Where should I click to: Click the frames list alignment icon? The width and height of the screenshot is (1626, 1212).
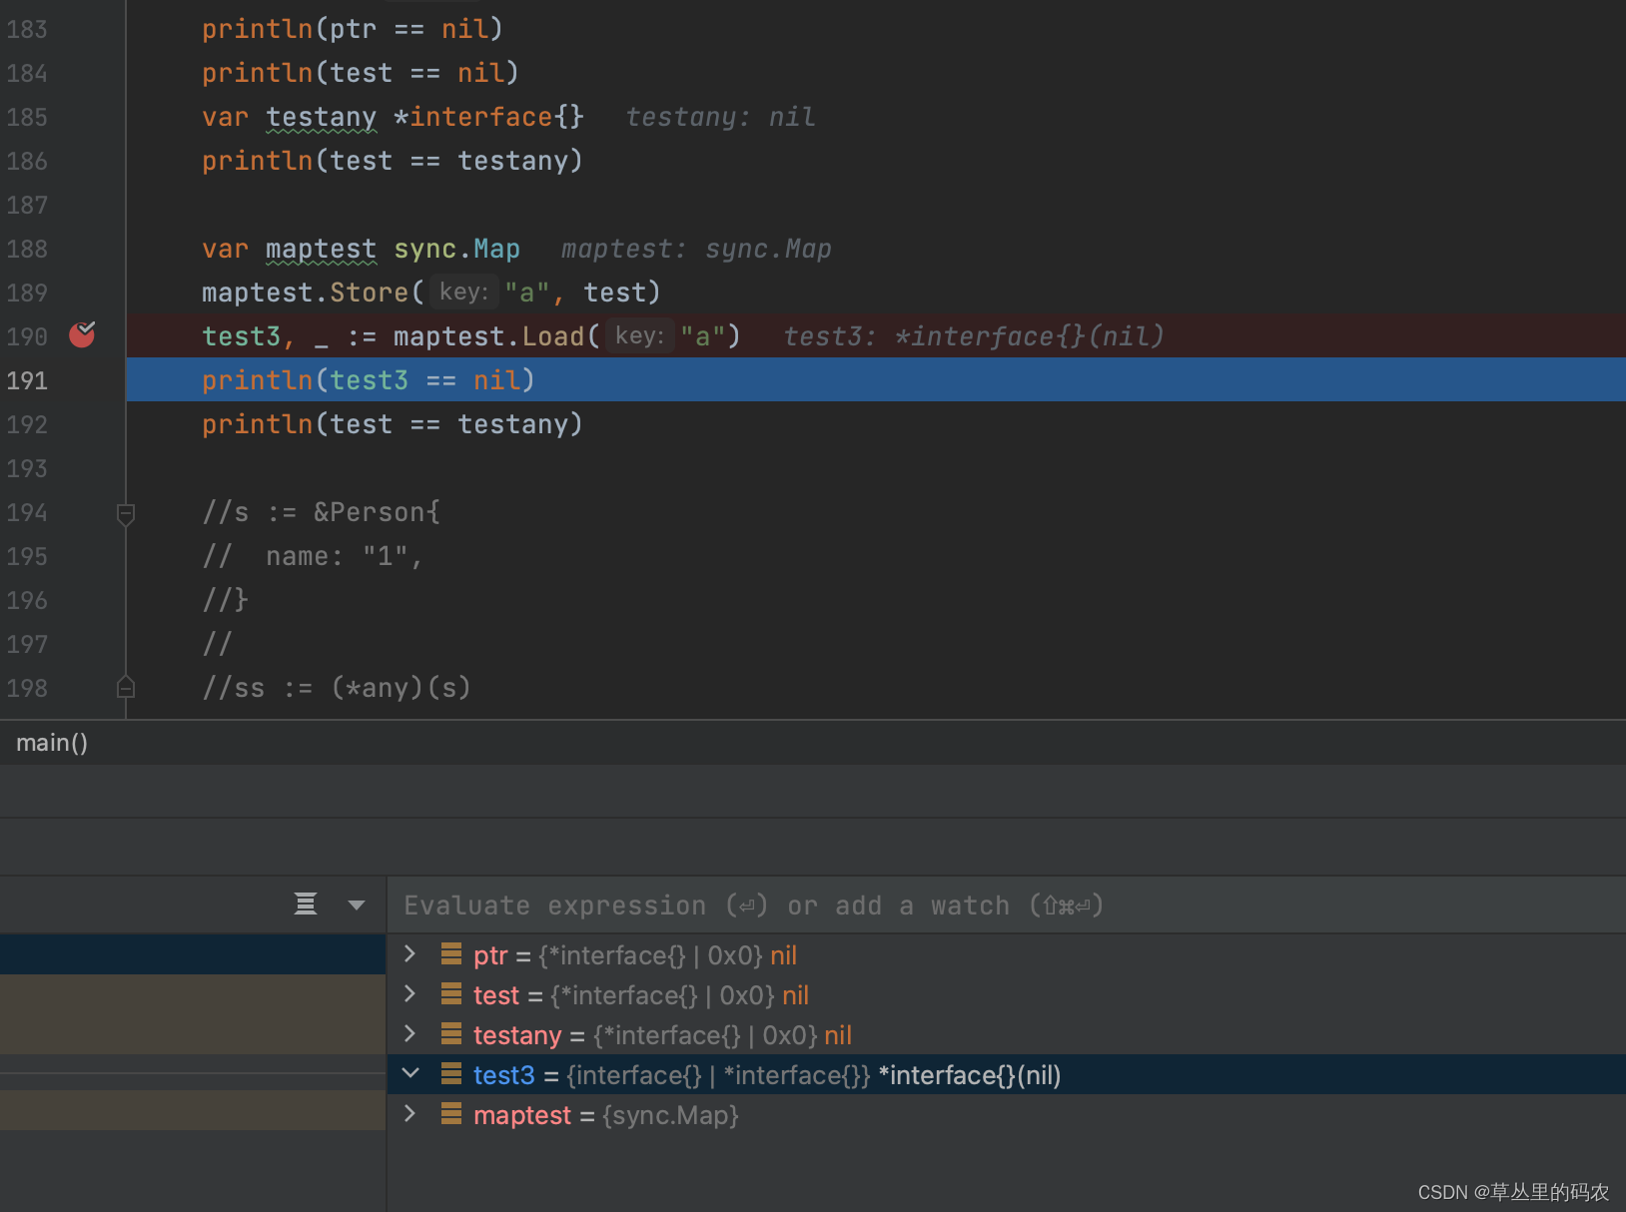[x=306, y=905]
